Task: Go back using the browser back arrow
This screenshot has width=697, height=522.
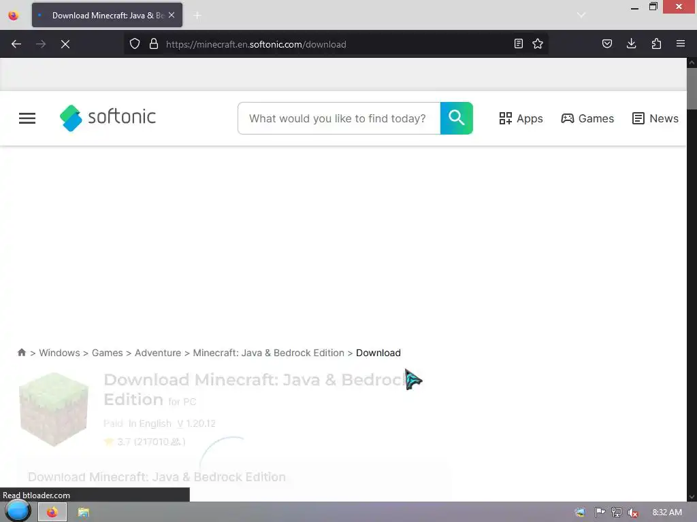Action: click(x=16, y=44)
